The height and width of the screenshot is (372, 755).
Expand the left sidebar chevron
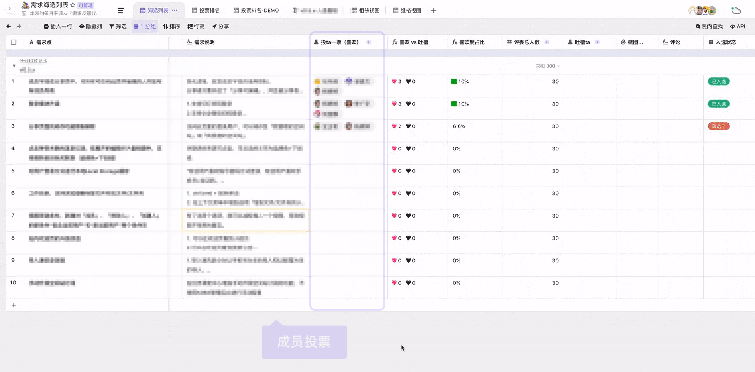(9, 8)
